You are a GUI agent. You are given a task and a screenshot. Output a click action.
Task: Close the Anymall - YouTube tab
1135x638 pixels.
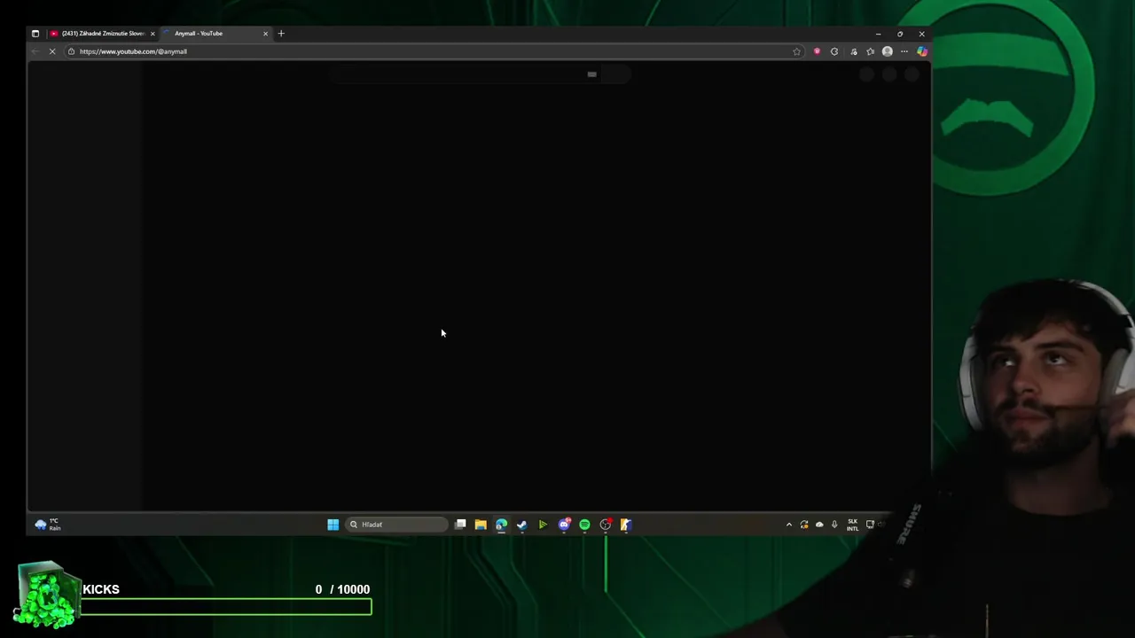pyautogui.click(x=265, y=34)
